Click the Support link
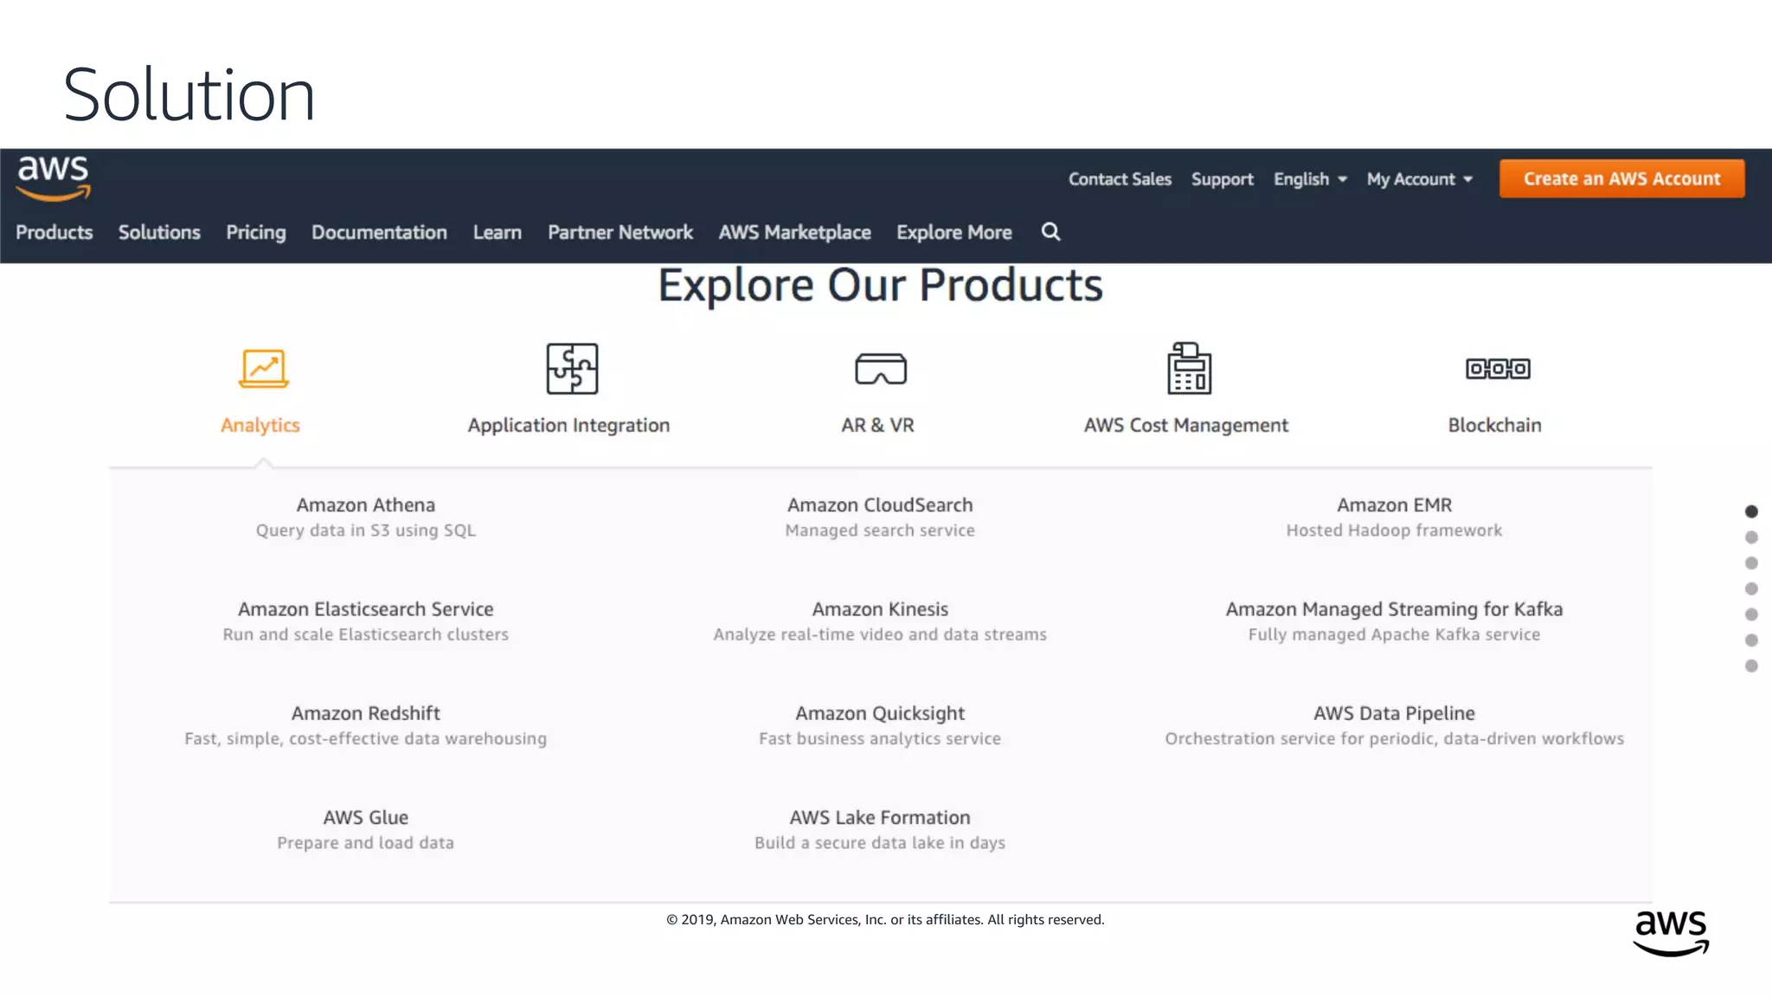The width and height of the screenshot is (1772, 997). click(x=1223, y=179)
